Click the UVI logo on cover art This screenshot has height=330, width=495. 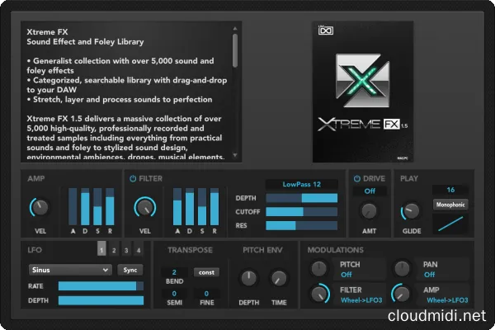pyautogui.click(x=326, y=31)
